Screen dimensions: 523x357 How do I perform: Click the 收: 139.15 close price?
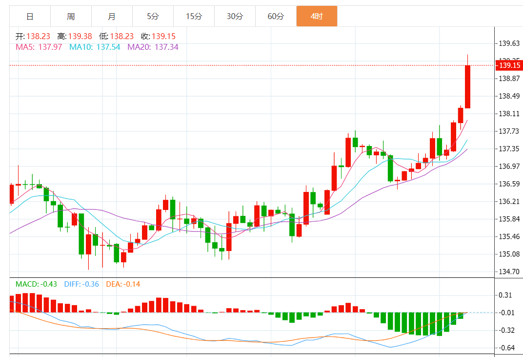pos(158,37)
